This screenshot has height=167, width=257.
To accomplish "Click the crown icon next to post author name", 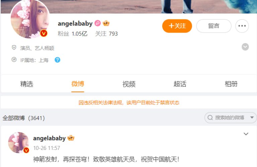I will pos(71,138).
